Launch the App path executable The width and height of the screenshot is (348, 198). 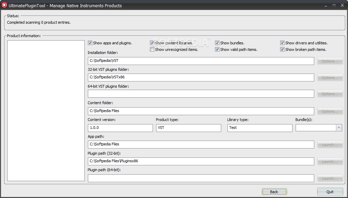coord(330,145)
